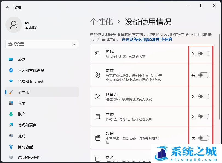Click the 辅助功能 accessibility figure icon
This screenshot has height=163, width=222.
[x=11, y=147]
